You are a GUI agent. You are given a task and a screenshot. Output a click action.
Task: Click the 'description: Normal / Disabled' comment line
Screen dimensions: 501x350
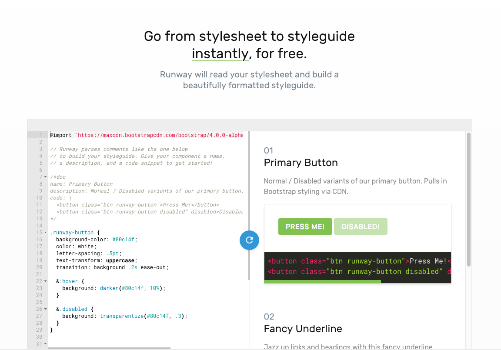coord(147,191)
